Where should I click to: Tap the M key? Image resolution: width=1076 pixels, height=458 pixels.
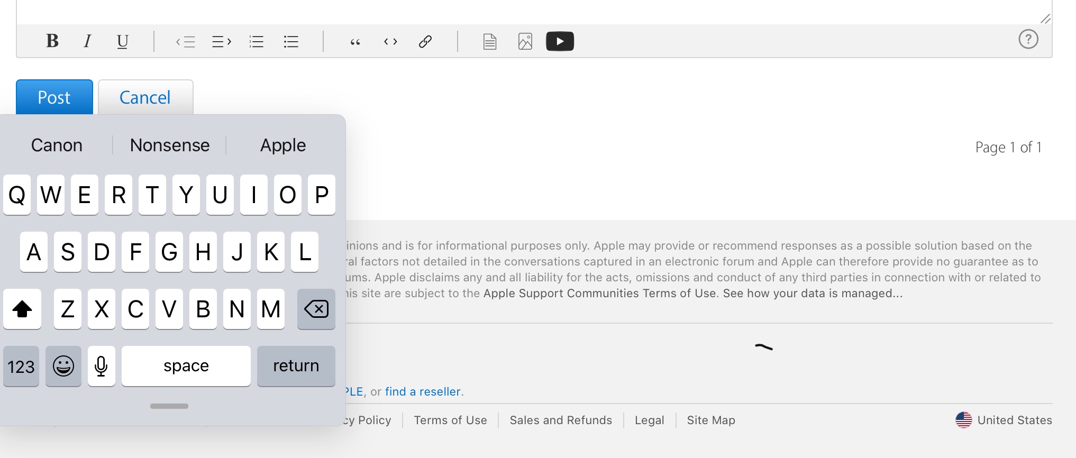click(x=271, y=309)
